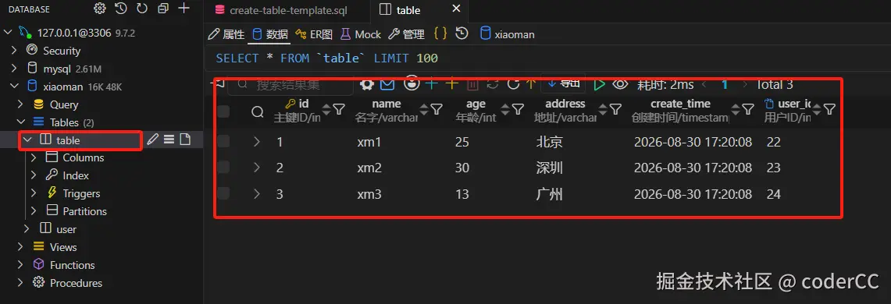Focus the 搜索结果集 search field
The width and height of the screenshot is (891, 304).
point(291,84)
